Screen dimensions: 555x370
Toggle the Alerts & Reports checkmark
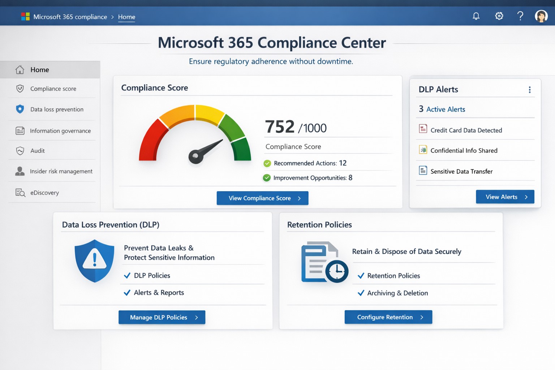127,293
